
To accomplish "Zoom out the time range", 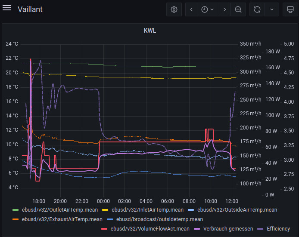I will click(238, 9).
